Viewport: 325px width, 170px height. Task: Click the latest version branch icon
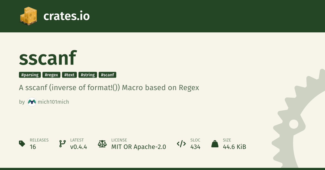pos(62,144)
